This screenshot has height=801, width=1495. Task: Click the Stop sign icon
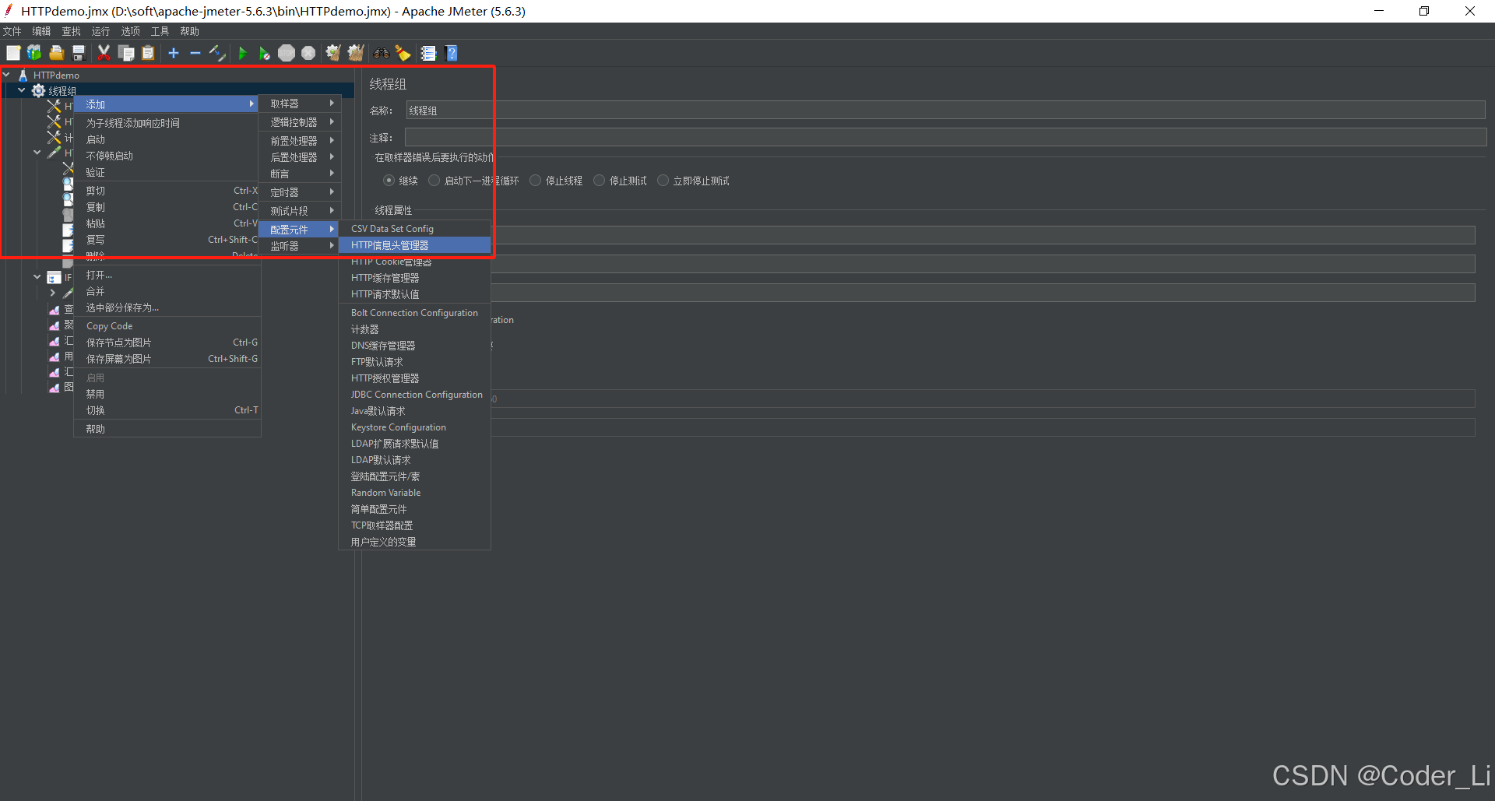tap(287, 53)
